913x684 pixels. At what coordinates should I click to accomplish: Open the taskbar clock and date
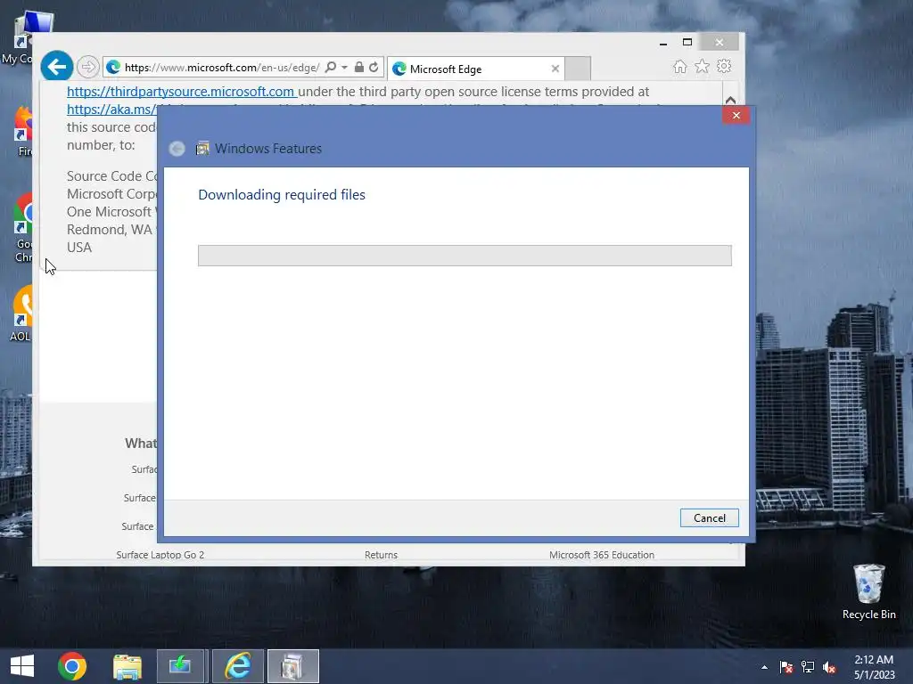874,667
